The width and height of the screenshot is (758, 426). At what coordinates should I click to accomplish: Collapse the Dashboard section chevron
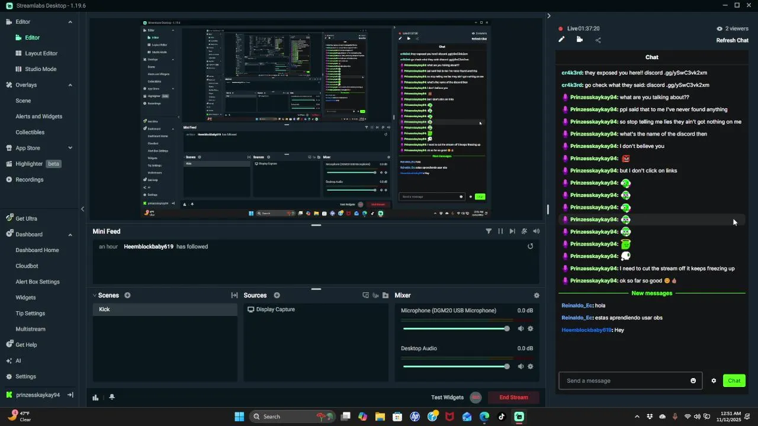pos(70,234)
